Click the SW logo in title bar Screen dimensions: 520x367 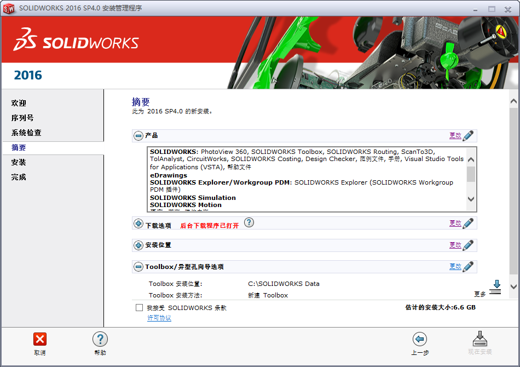(x=9, y=8)
